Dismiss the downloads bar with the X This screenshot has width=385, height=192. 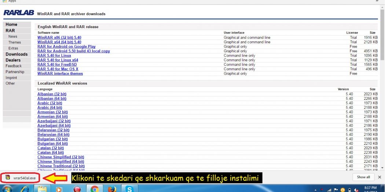(379, 177)
